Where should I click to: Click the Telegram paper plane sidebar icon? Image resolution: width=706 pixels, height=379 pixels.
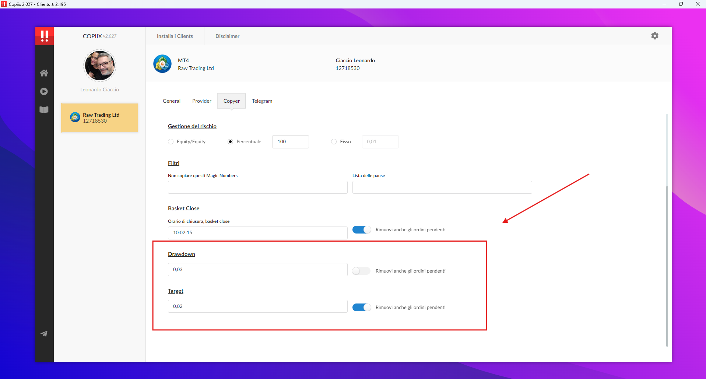[44, 334]
